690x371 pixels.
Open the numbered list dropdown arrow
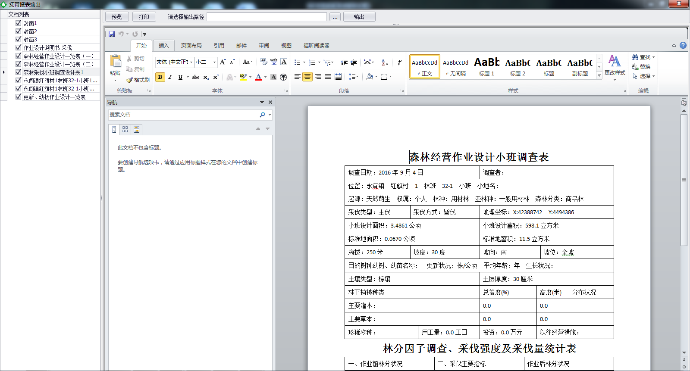point(319,62)
